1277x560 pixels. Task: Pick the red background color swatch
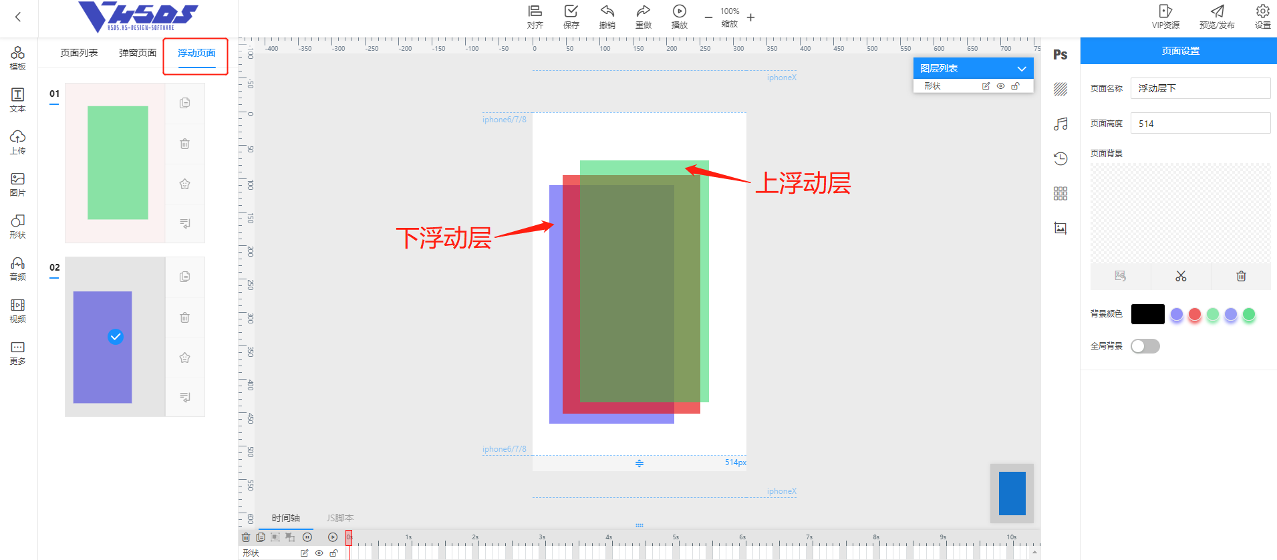click(x=1195, y=314)
